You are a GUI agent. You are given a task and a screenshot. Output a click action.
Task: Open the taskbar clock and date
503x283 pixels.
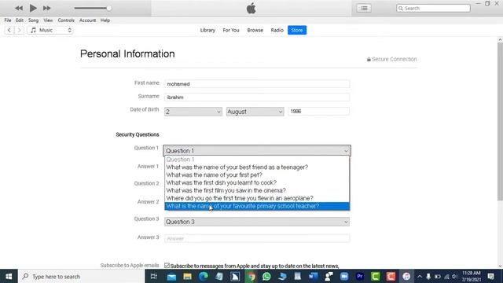[472, 276]
